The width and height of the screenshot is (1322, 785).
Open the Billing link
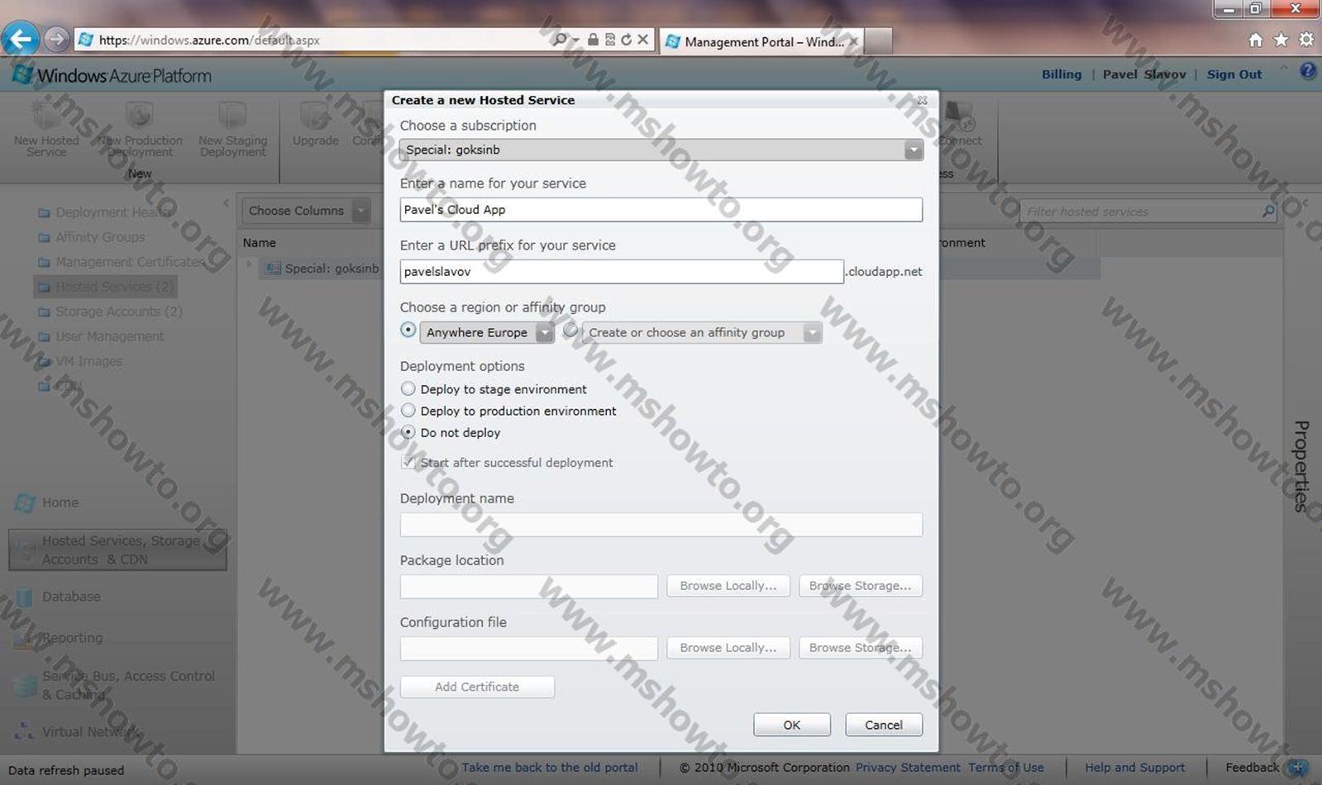(1062, 74)
